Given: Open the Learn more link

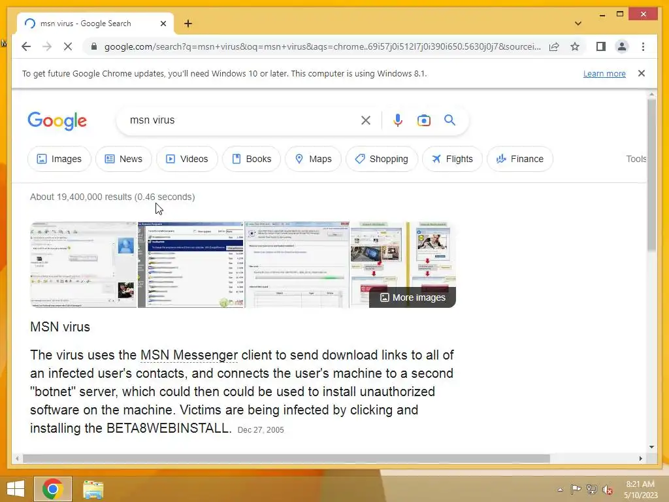Looking at the screenshot, I should click(604, 73).
